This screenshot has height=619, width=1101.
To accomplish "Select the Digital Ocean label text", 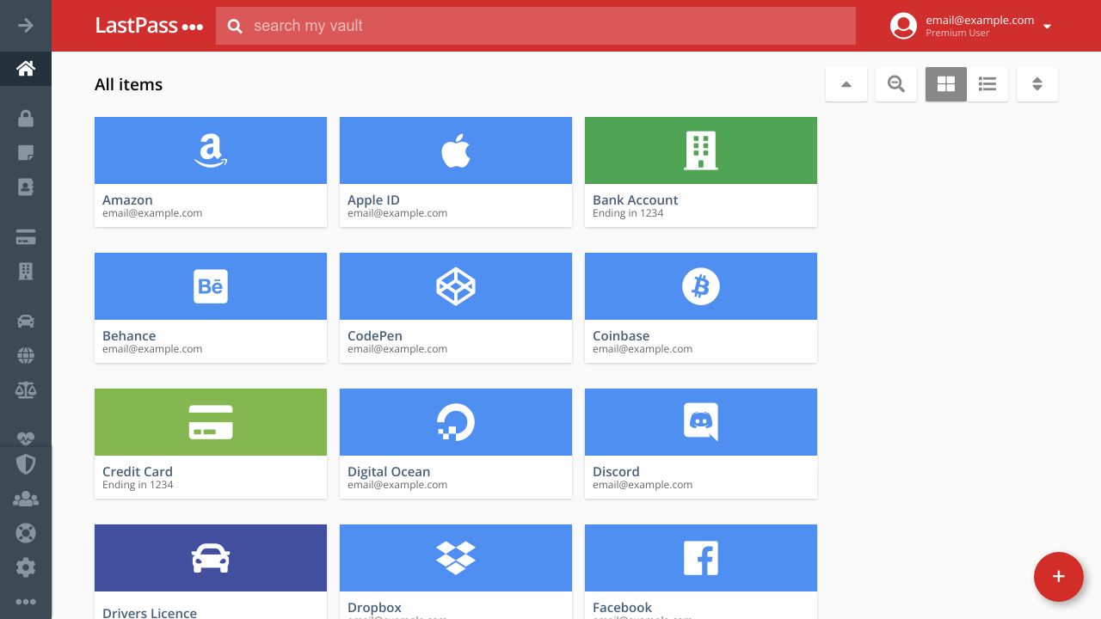I will coord(389,471).
